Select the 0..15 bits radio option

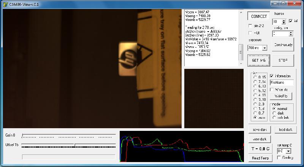255,77
